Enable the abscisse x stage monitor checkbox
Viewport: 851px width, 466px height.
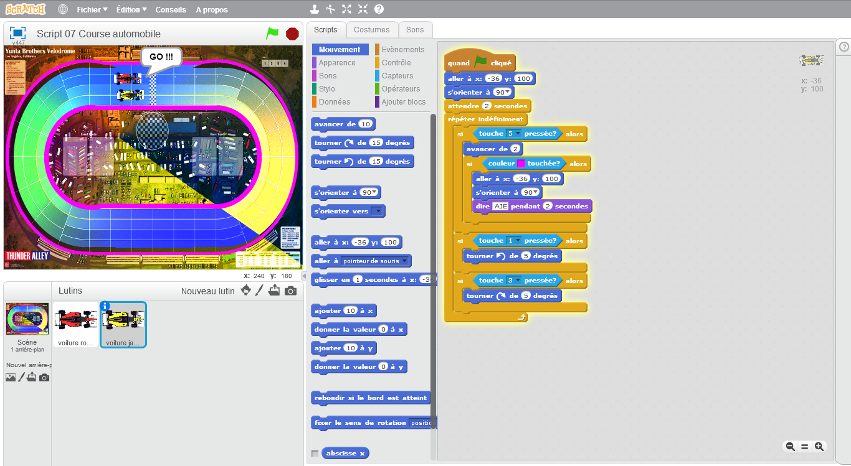tap(315, 453)
